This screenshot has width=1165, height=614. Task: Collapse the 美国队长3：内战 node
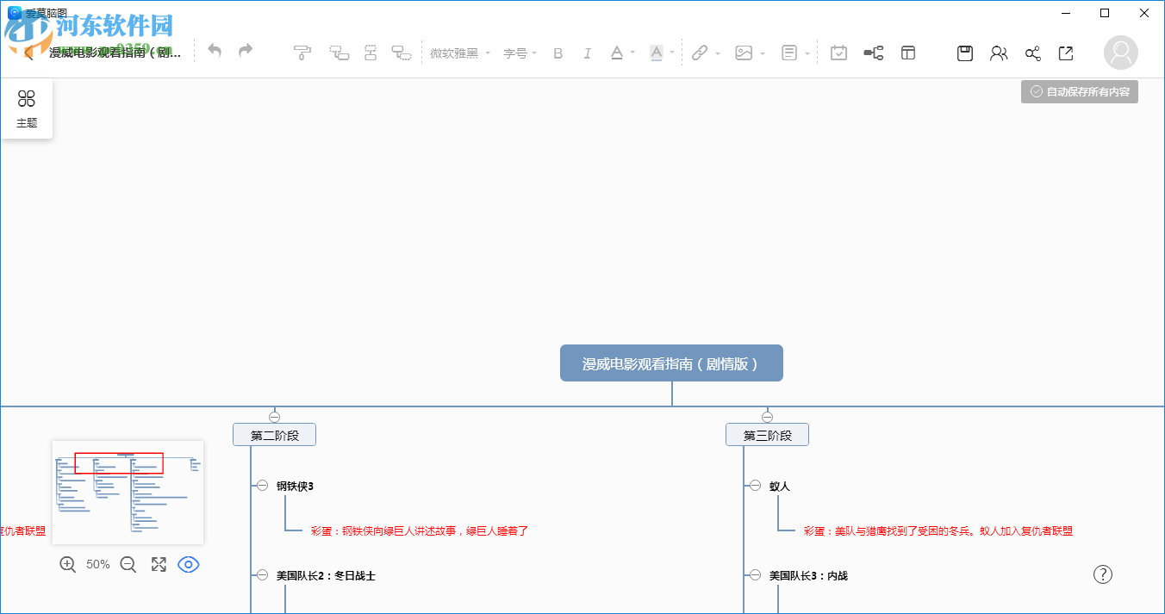pyautogui.click(x=755, y=575)
